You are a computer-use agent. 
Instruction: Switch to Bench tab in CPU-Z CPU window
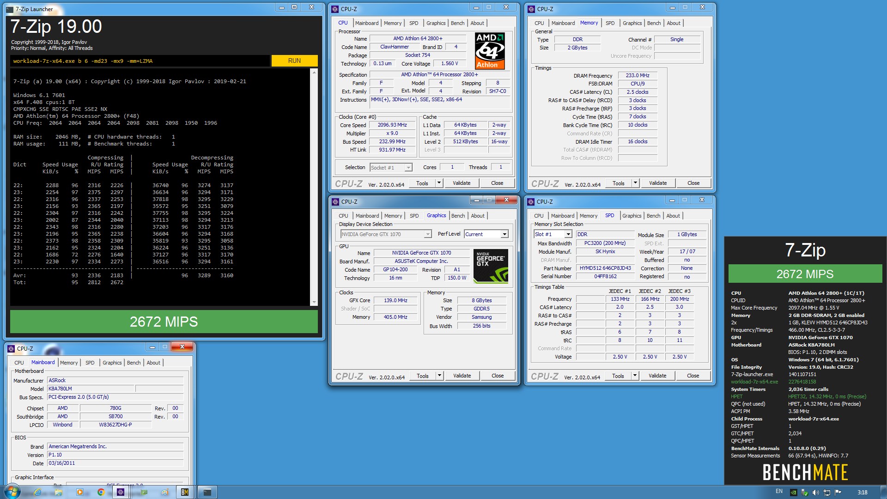457,23
